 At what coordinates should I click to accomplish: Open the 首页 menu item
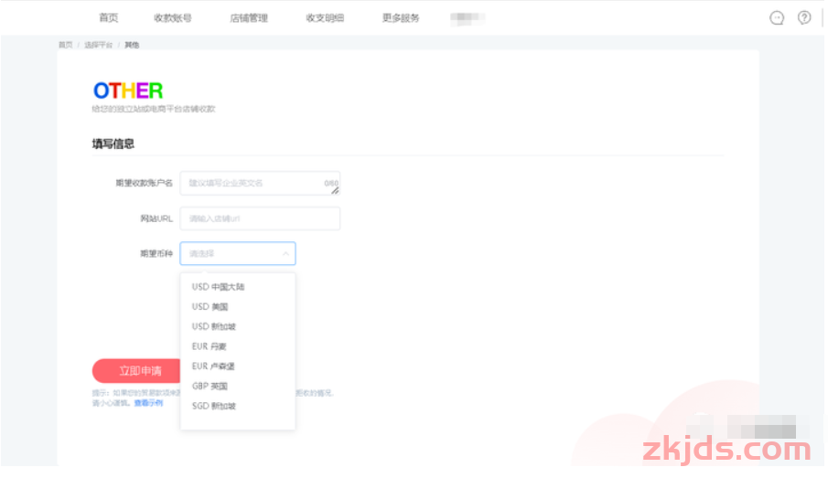(108, 18)
